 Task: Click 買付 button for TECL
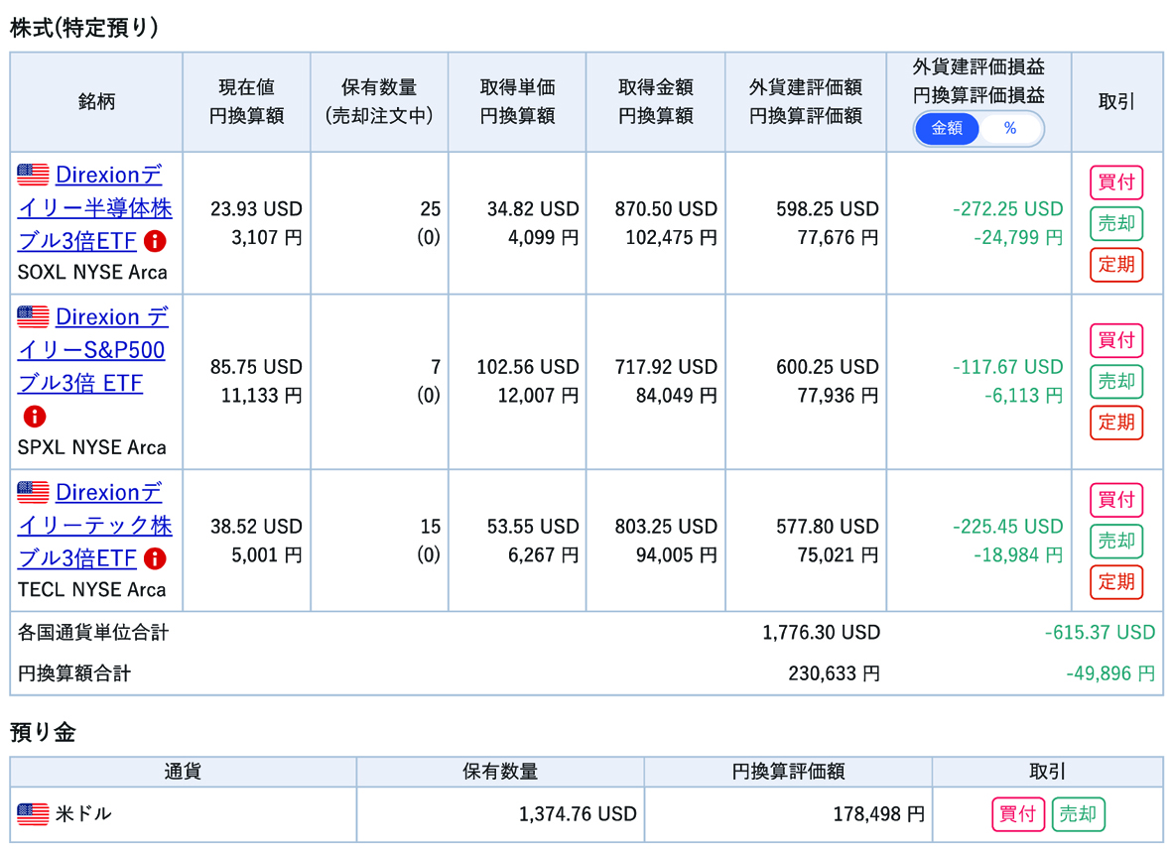click(1116, 500)
